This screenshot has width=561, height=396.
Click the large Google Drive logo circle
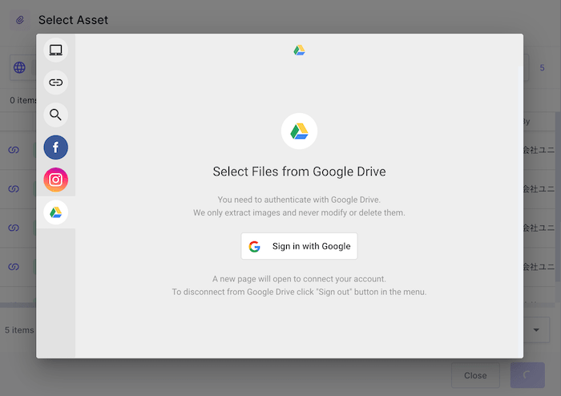tap(299, 131)
